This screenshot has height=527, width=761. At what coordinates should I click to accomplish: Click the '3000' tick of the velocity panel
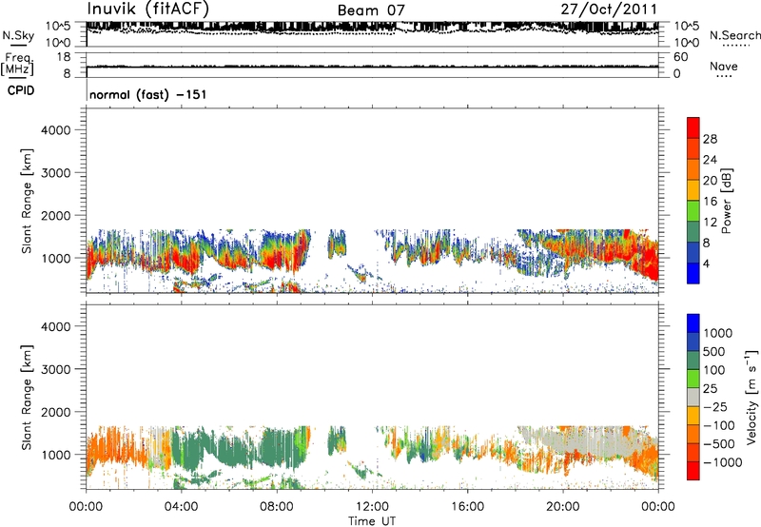coord(56,369)
